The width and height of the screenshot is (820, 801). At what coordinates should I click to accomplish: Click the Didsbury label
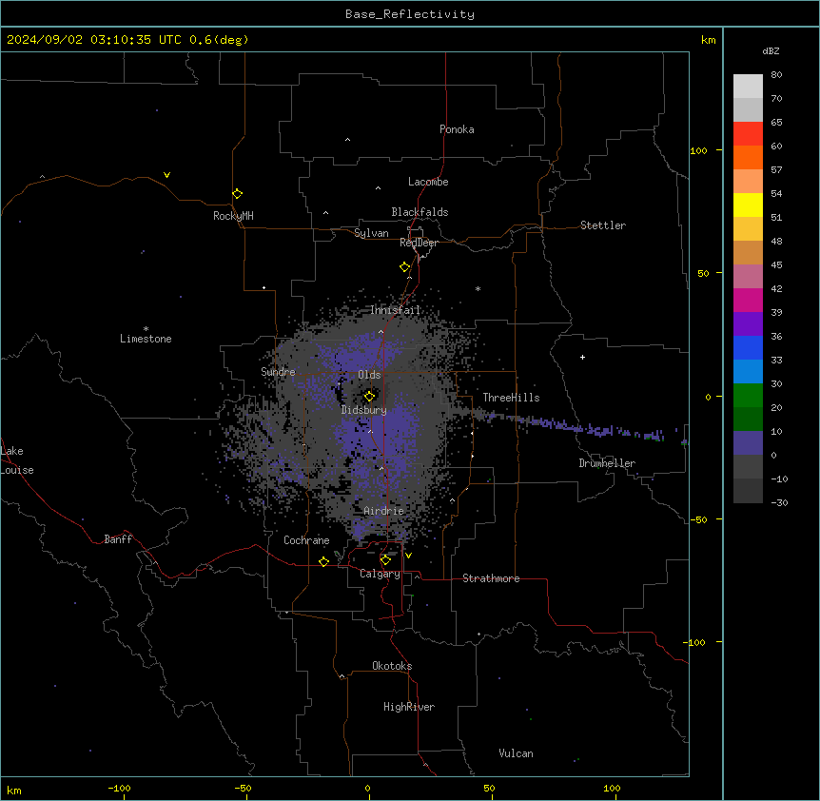(364, 410)
